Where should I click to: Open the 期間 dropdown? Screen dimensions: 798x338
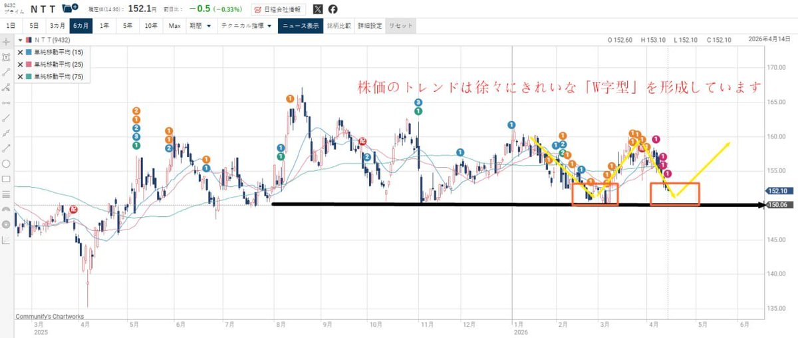[x=200, y=26]
